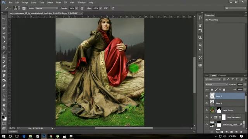Image resolution: width=248 pixels, height=139 pixels.
Task: Open the Brush panel toggle icon
Action: click(24, 8)
